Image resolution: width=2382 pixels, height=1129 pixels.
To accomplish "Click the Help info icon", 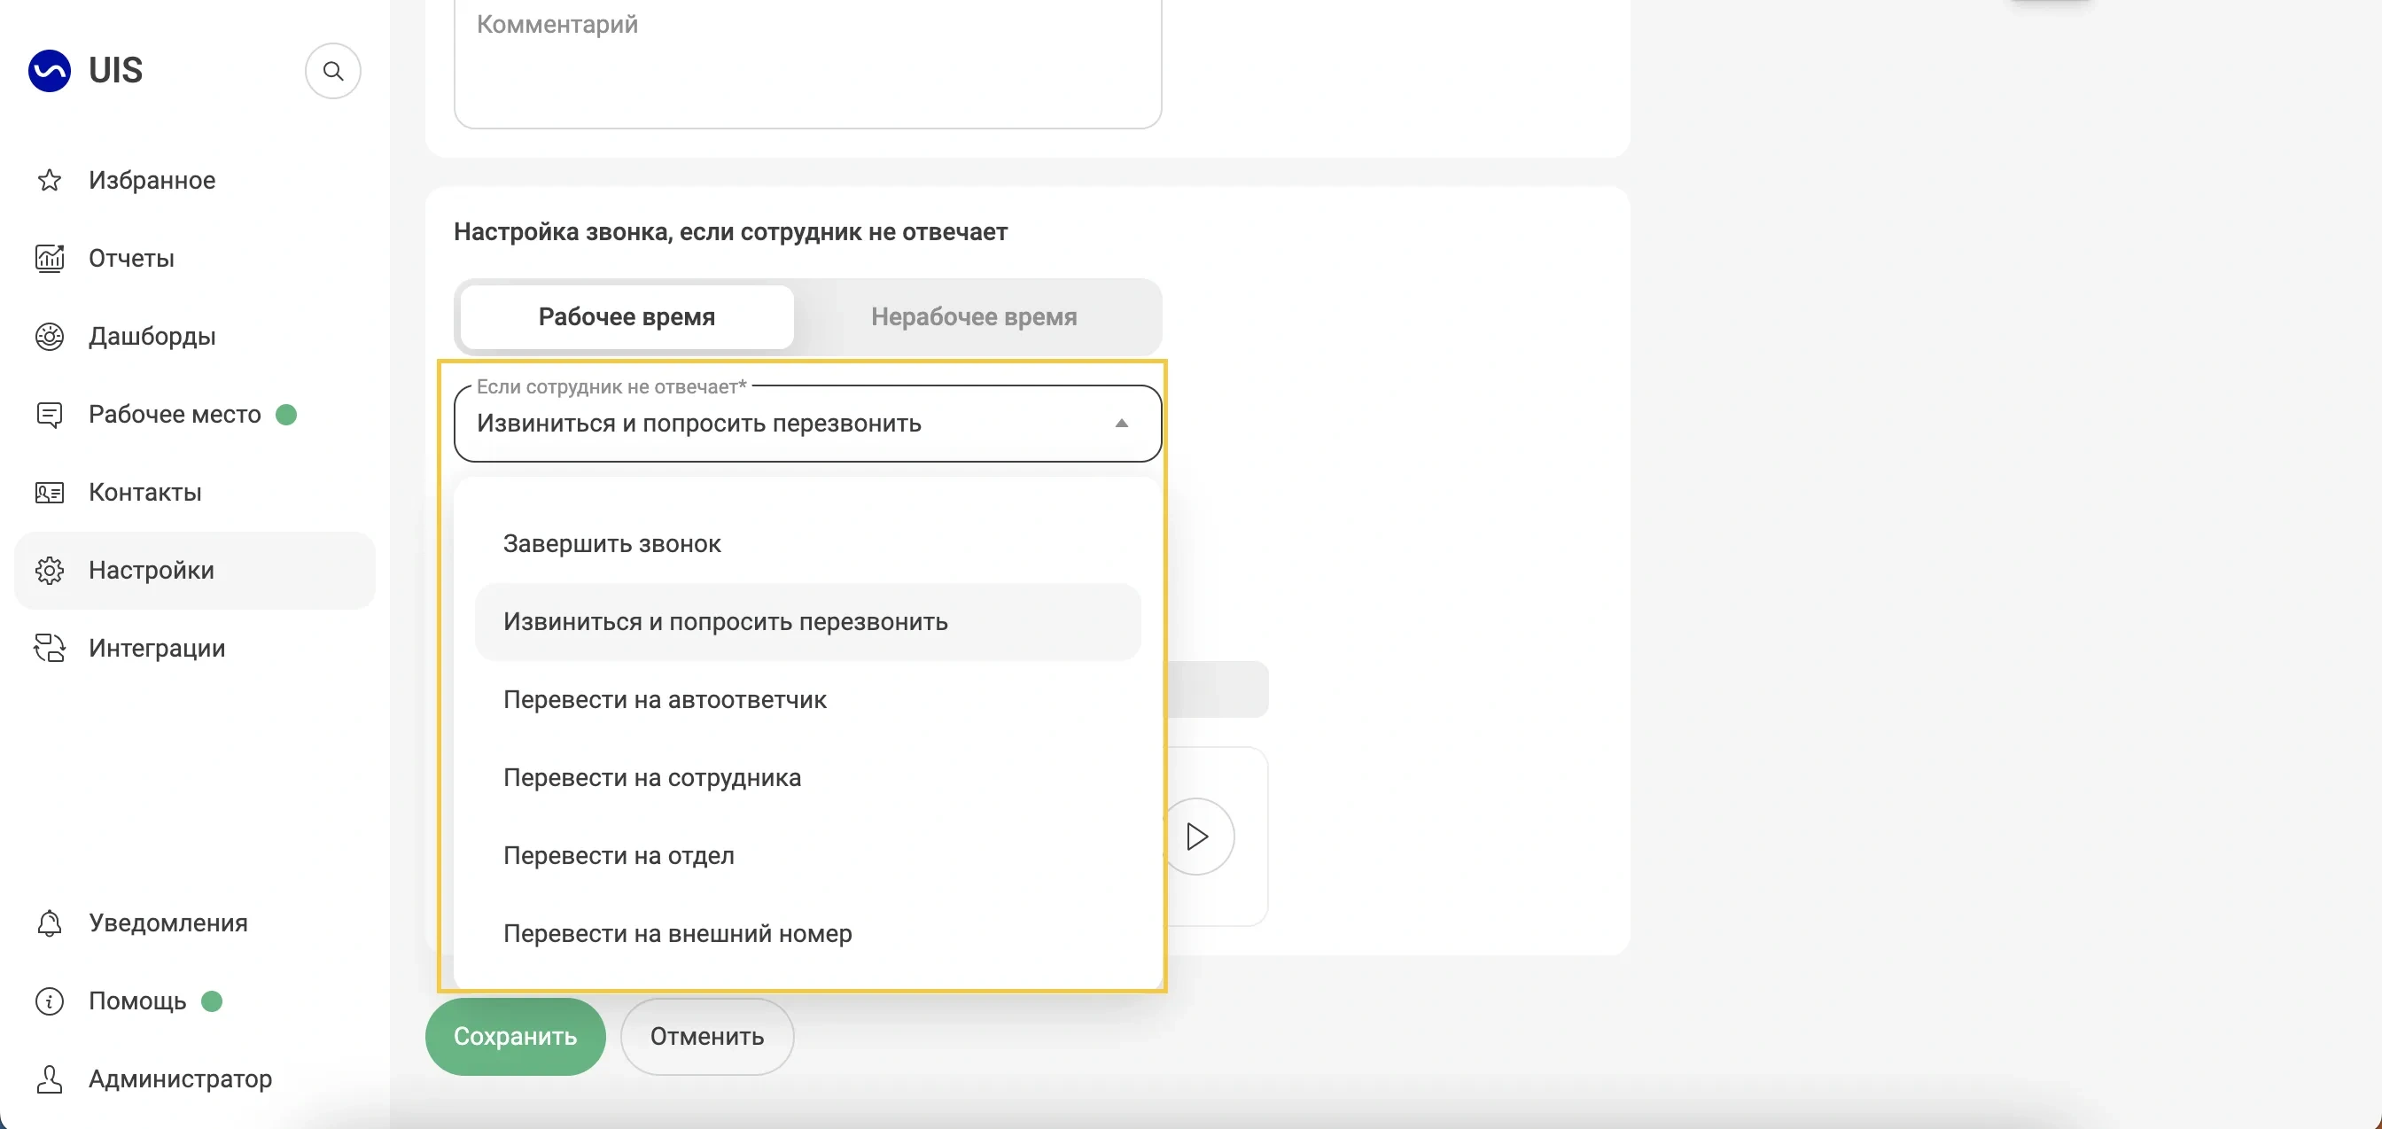I will tap(49, 1001).
